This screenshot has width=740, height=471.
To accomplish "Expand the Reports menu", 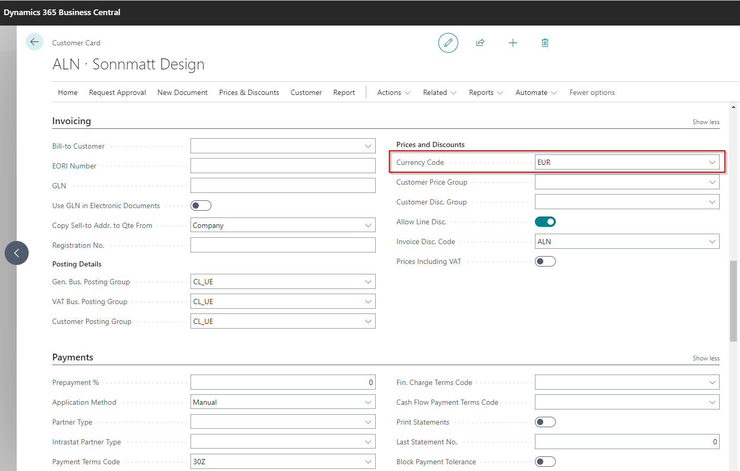I will (486, 92).
